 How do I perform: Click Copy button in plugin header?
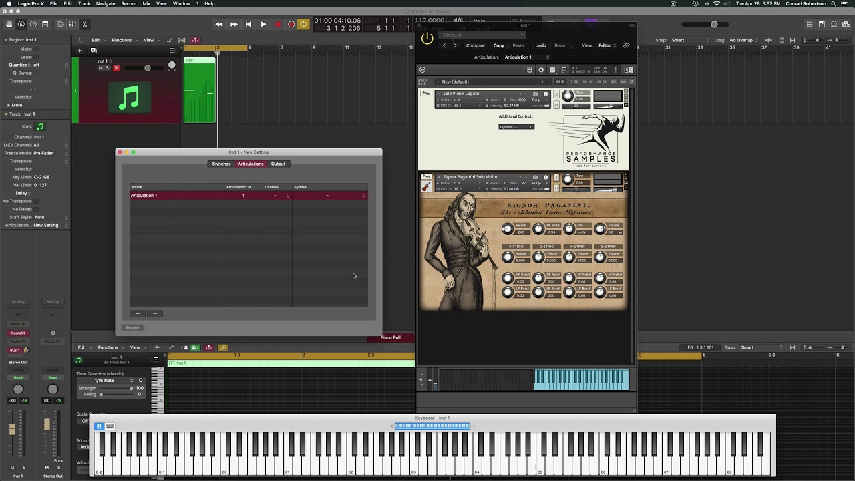pos(499,45)
